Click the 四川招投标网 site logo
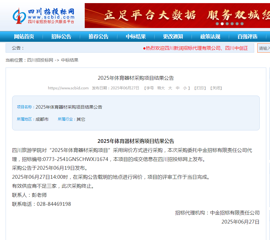Viewport: 270px width, 240px height. tap(43, 16)
